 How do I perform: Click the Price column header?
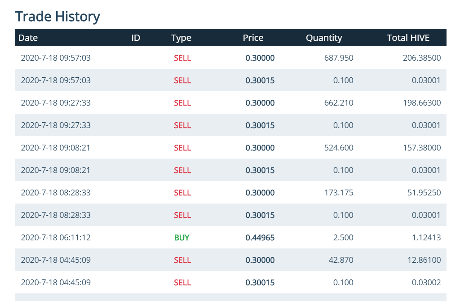(253, 38)
